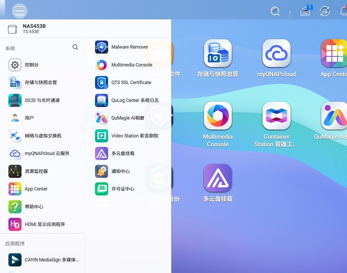The width and height of the screenshot is (347, 273).
Task: Open App Center in the menu list
Action: click(42, 189)
